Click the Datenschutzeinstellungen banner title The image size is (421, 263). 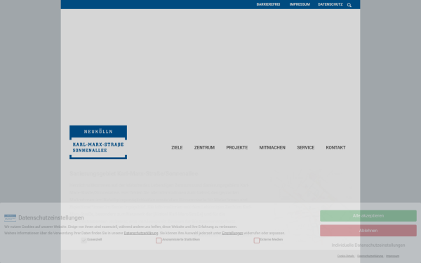(51, 217)
